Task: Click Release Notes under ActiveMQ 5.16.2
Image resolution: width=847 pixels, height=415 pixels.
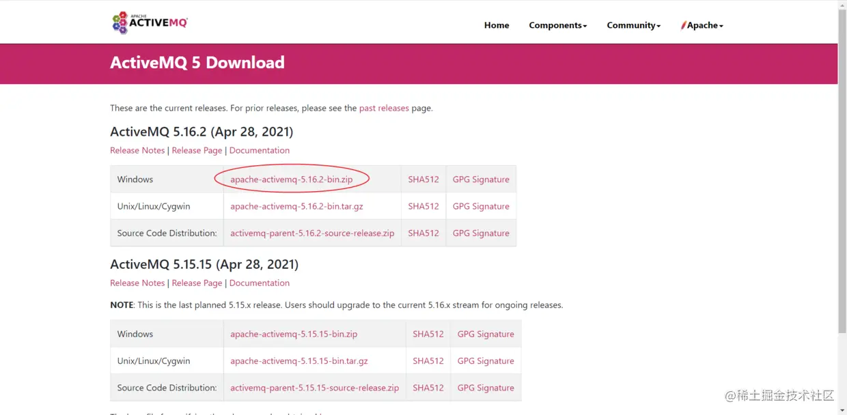Action: pos(137,149)
